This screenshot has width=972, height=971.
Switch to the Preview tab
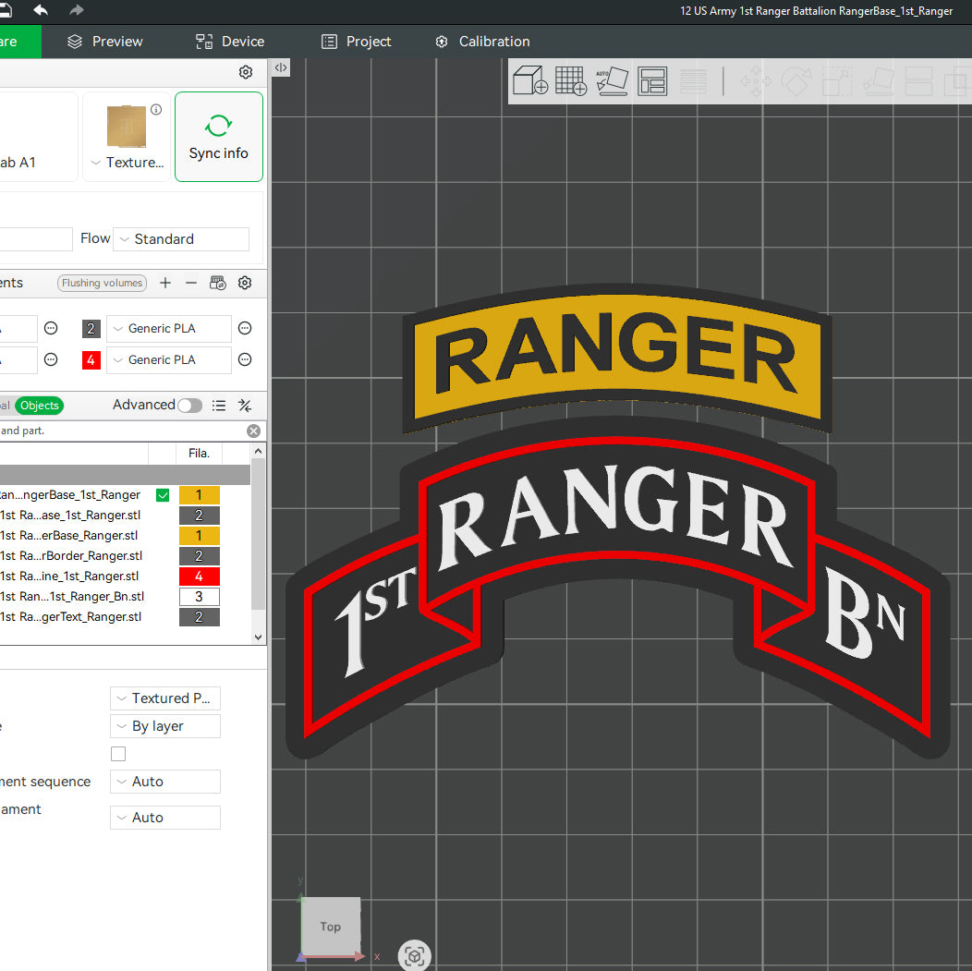click(x=103, y=41)
